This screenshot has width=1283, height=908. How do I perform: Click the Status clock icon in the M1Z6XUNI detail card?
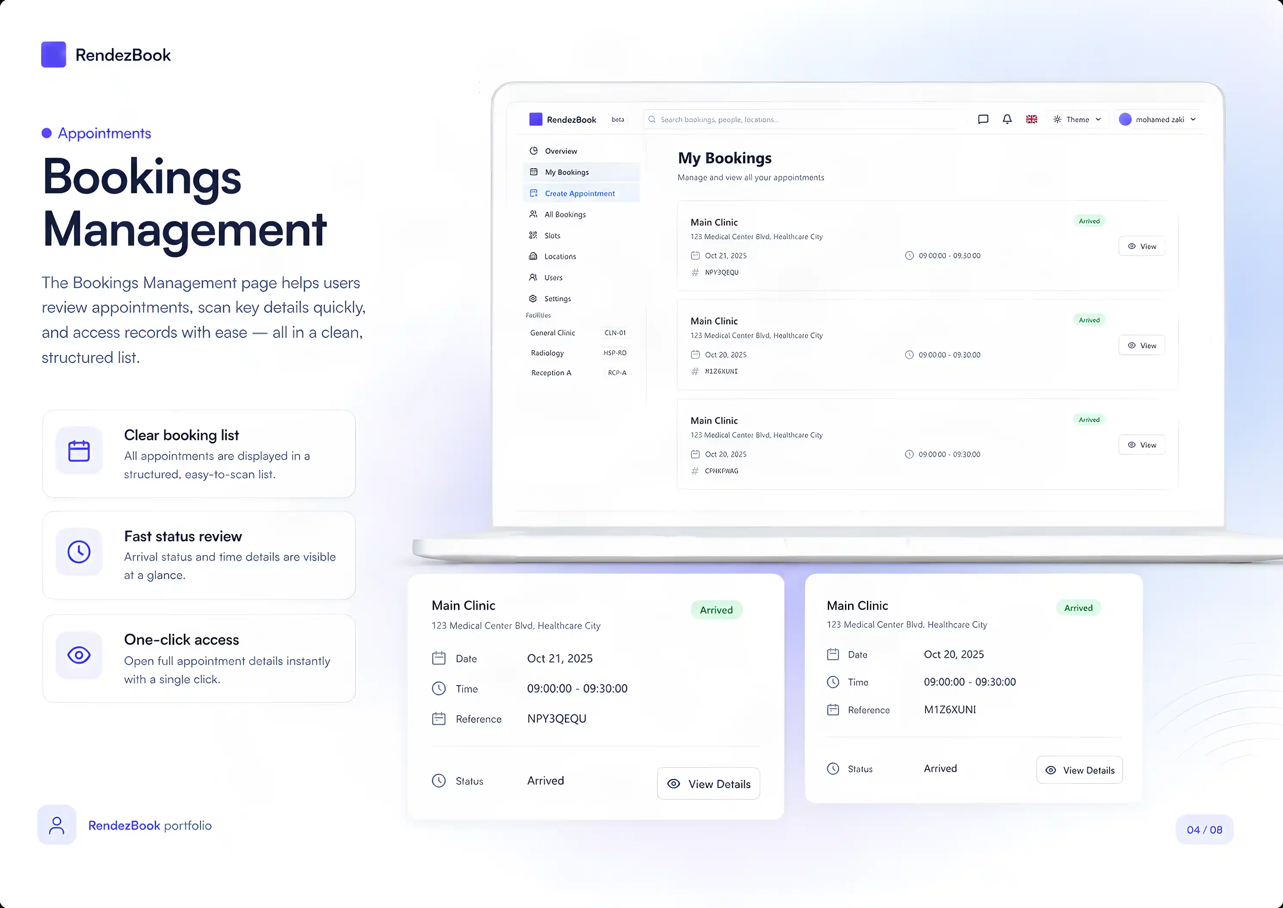[x=833, y=769]
